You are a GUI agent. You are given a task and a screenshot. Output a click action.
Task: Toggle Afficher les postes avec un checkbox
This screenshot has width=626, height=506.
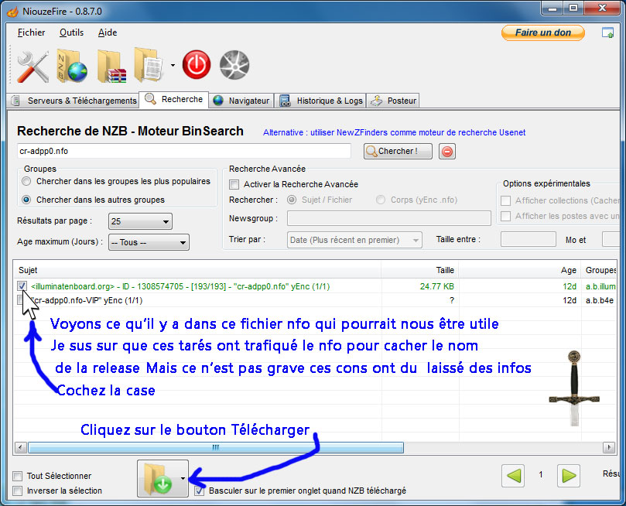click(x=506, y=216)
